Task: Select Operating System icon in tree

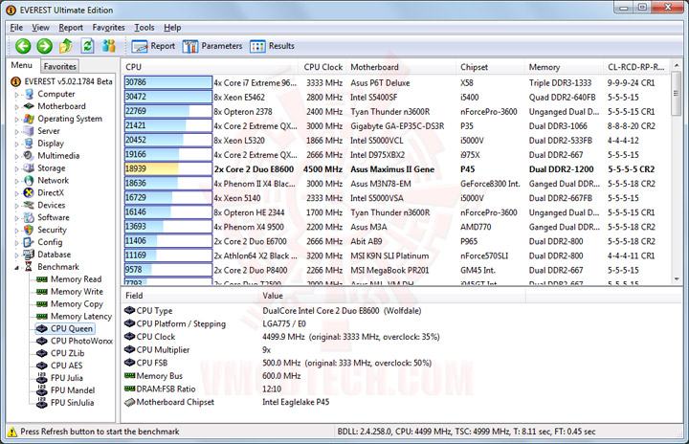Action: [29, 119]
